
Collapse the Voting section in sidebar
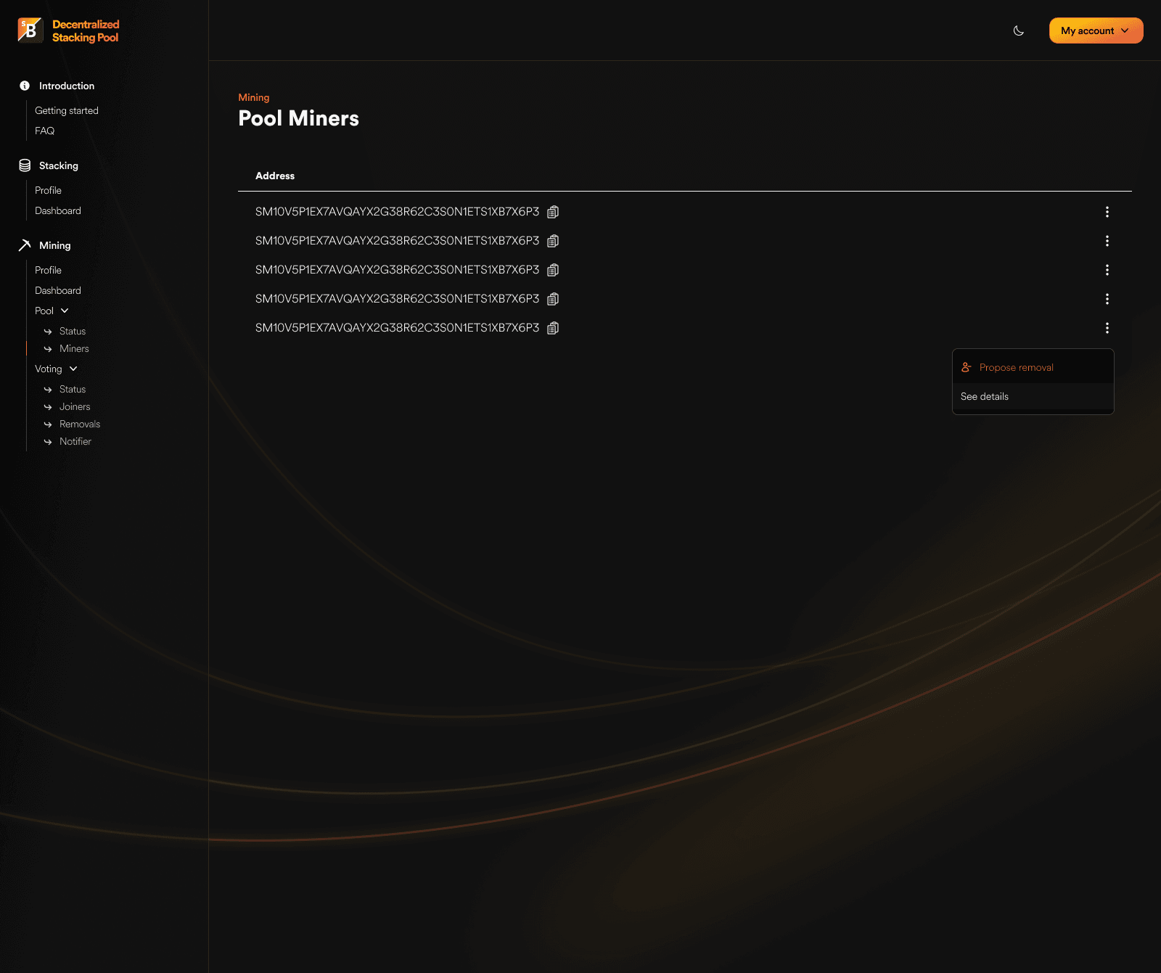click(73, 369)
